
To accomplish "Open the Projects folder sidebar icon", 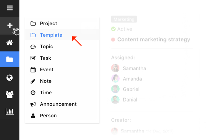I will tap(10, 59).
